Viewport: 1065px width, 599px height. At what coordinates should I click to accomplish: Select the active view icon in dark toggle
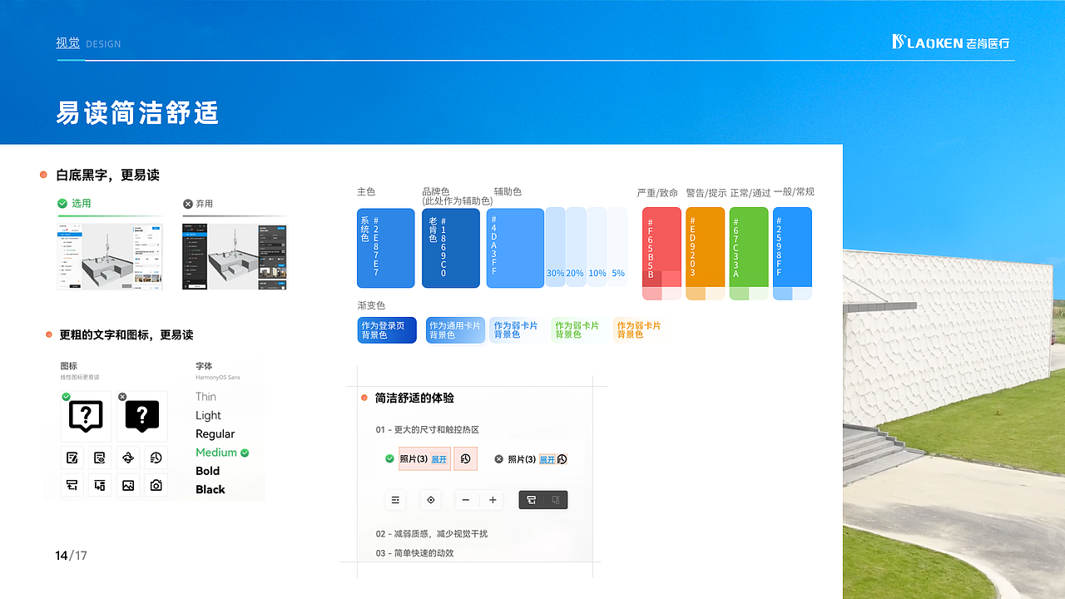click(531, 500)
